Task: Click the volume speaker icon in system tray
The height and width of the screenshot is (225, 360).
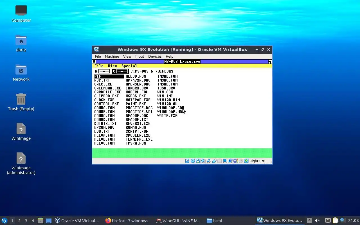Action: [317, 220]
